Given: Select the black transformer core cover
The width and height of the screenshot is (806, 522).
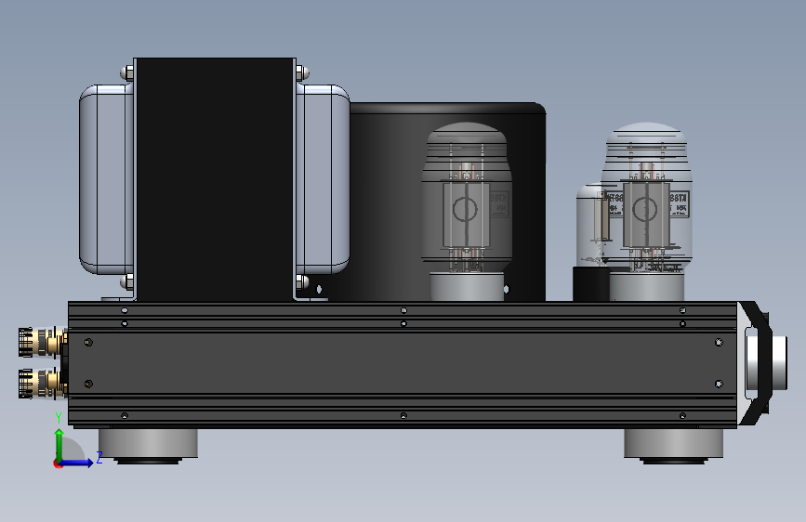Looking at the screenshot, I should (x=215, y=179).
